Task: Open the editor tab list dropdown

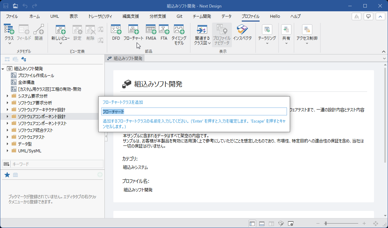Action: click(384, 59)
